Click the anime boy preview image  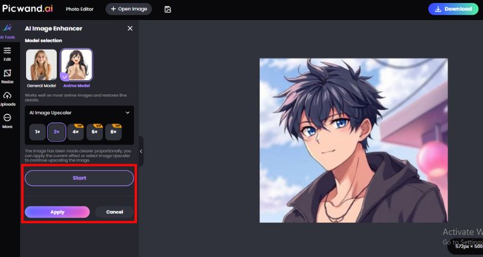(x=354, y=141)
